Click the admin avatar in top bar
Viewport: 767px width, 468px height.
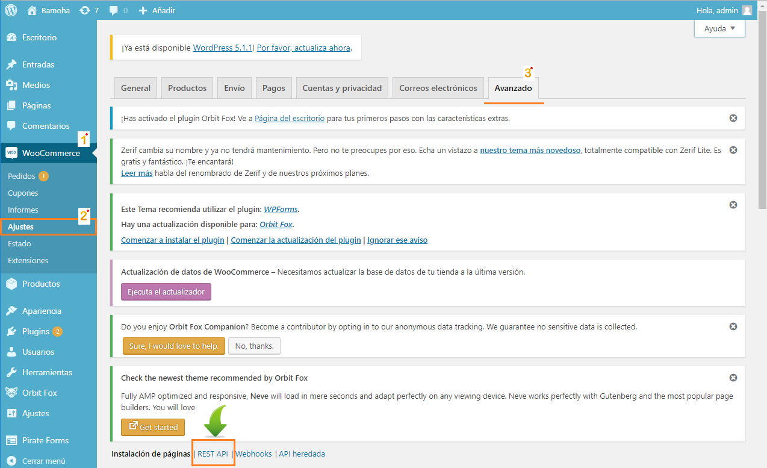tap(747, 10)
